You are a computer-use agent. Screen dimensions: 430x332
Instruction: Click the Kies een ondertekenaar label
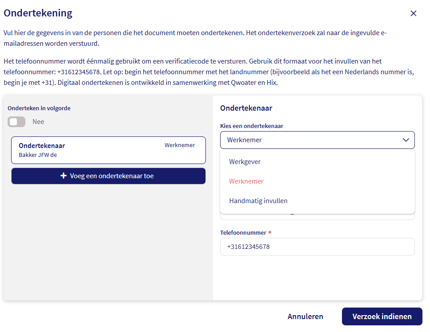[x=252, y=126]
